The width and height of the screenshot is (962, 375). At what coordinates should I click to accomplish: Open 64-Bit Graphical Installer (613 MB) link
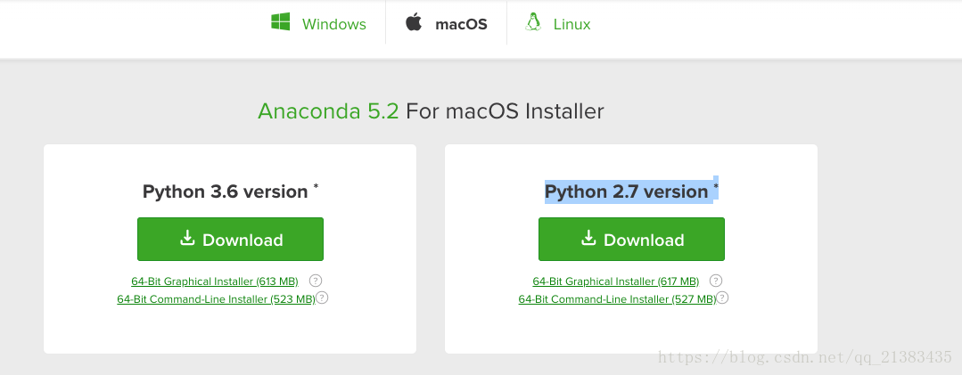coord(215,281)
